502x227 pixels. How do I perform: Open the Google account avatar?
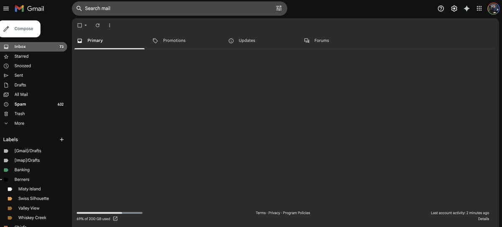pos(493,8)
